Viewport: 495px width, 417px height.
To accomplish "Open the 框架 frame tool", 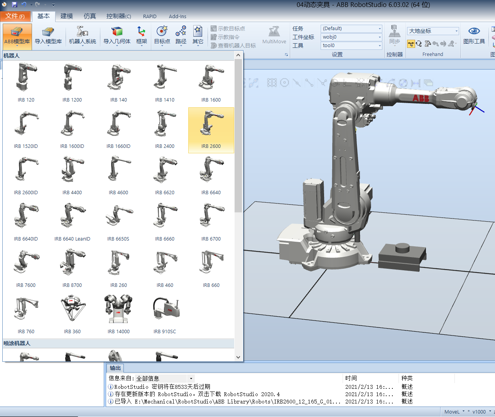I will click(x=142, y=37).
